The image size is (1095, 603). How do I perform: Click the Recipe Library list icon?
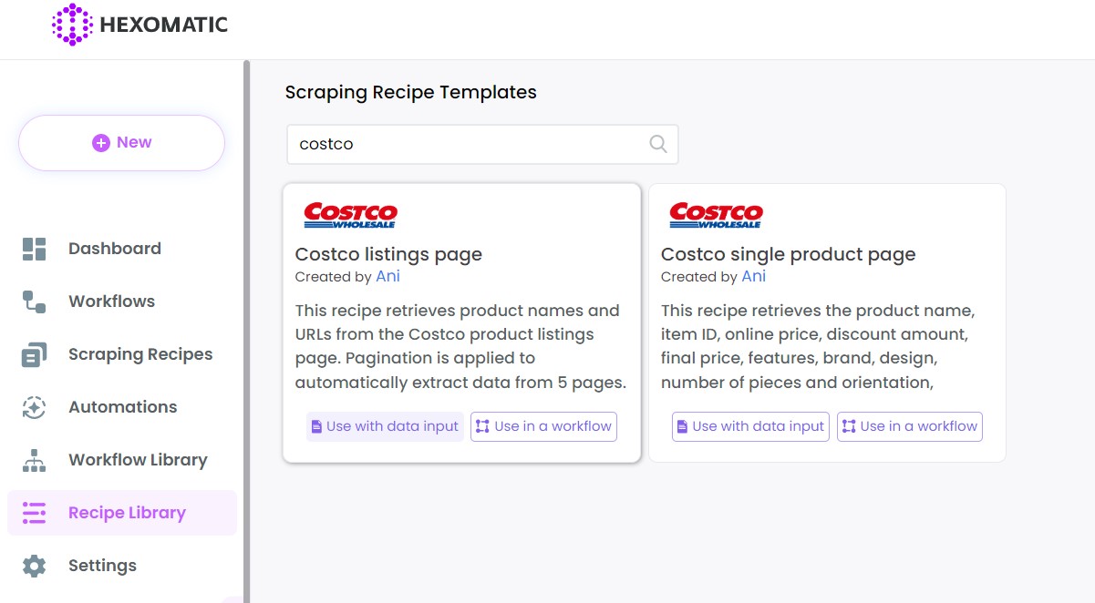34,513
